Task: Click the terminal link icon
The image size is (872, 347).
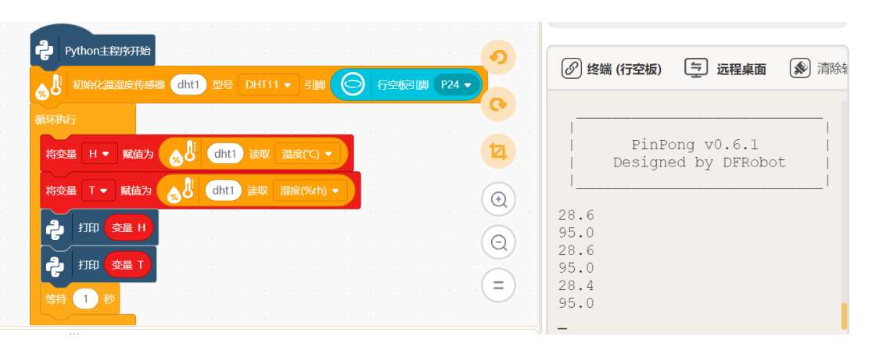Action: coord(571,69)
